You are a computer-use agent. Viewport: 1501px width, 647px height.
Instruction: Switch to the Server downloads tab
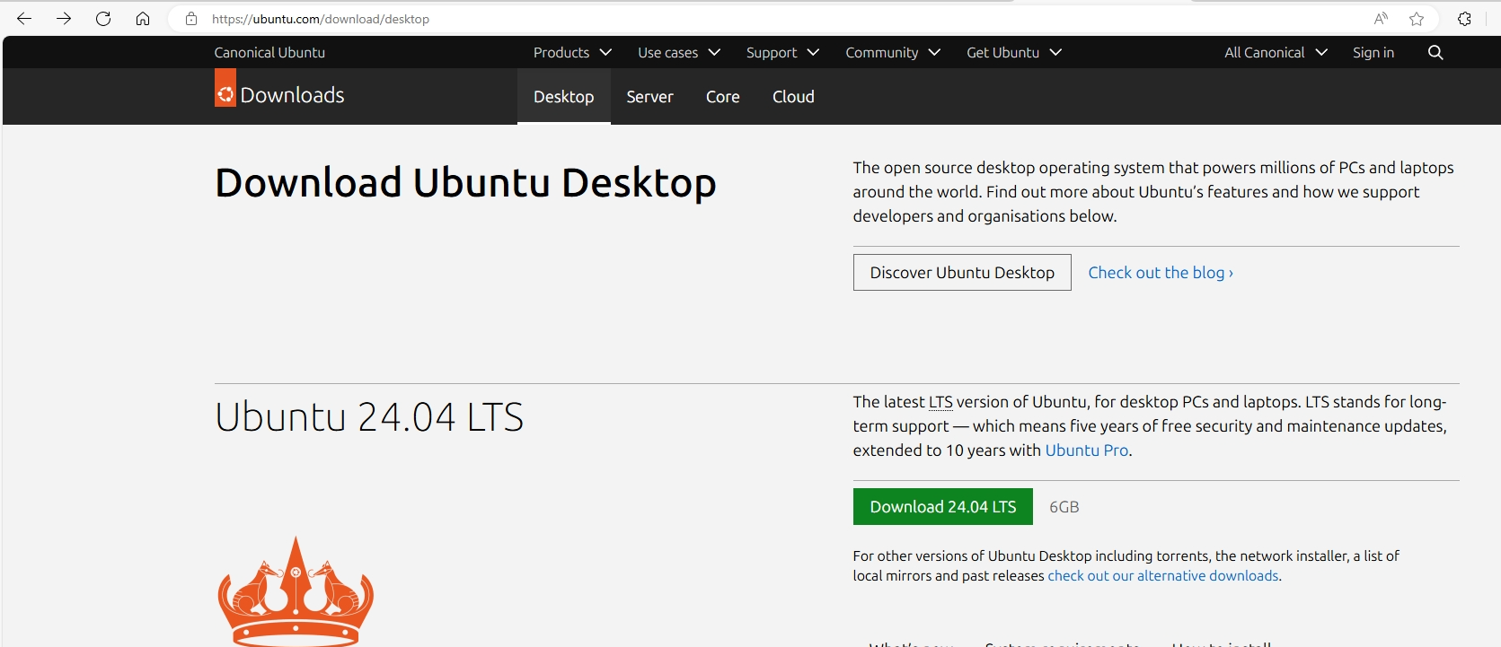pos(649,96)
